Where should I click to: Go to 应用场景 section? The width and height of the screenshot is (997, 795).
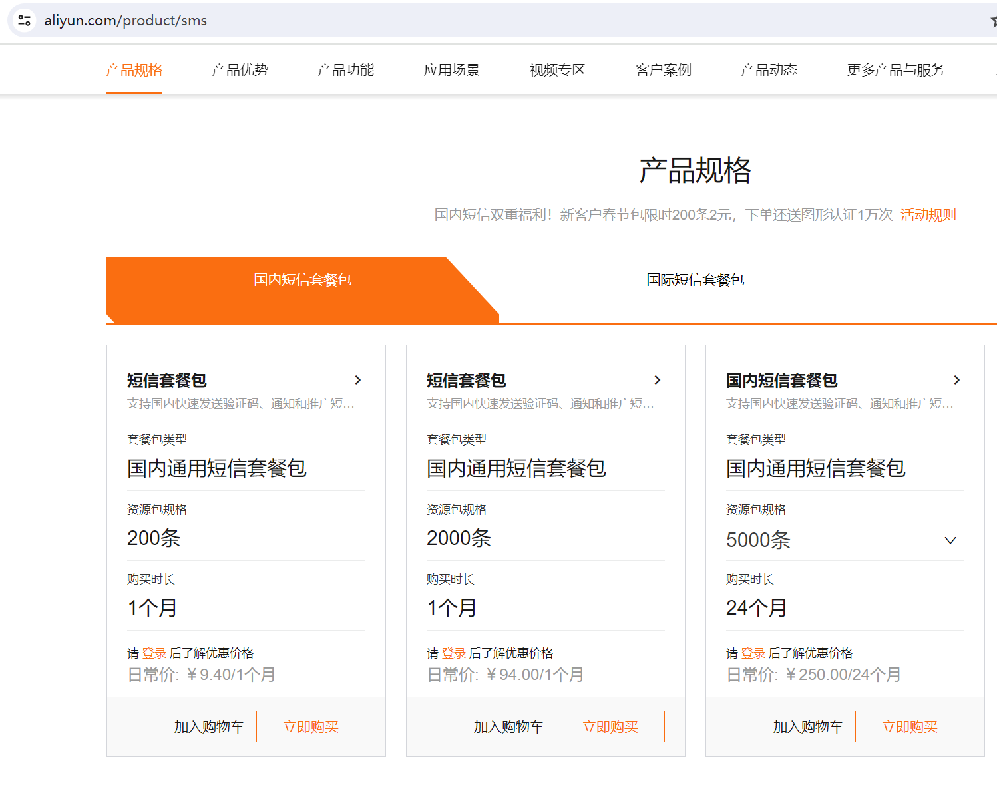[451, 70]
